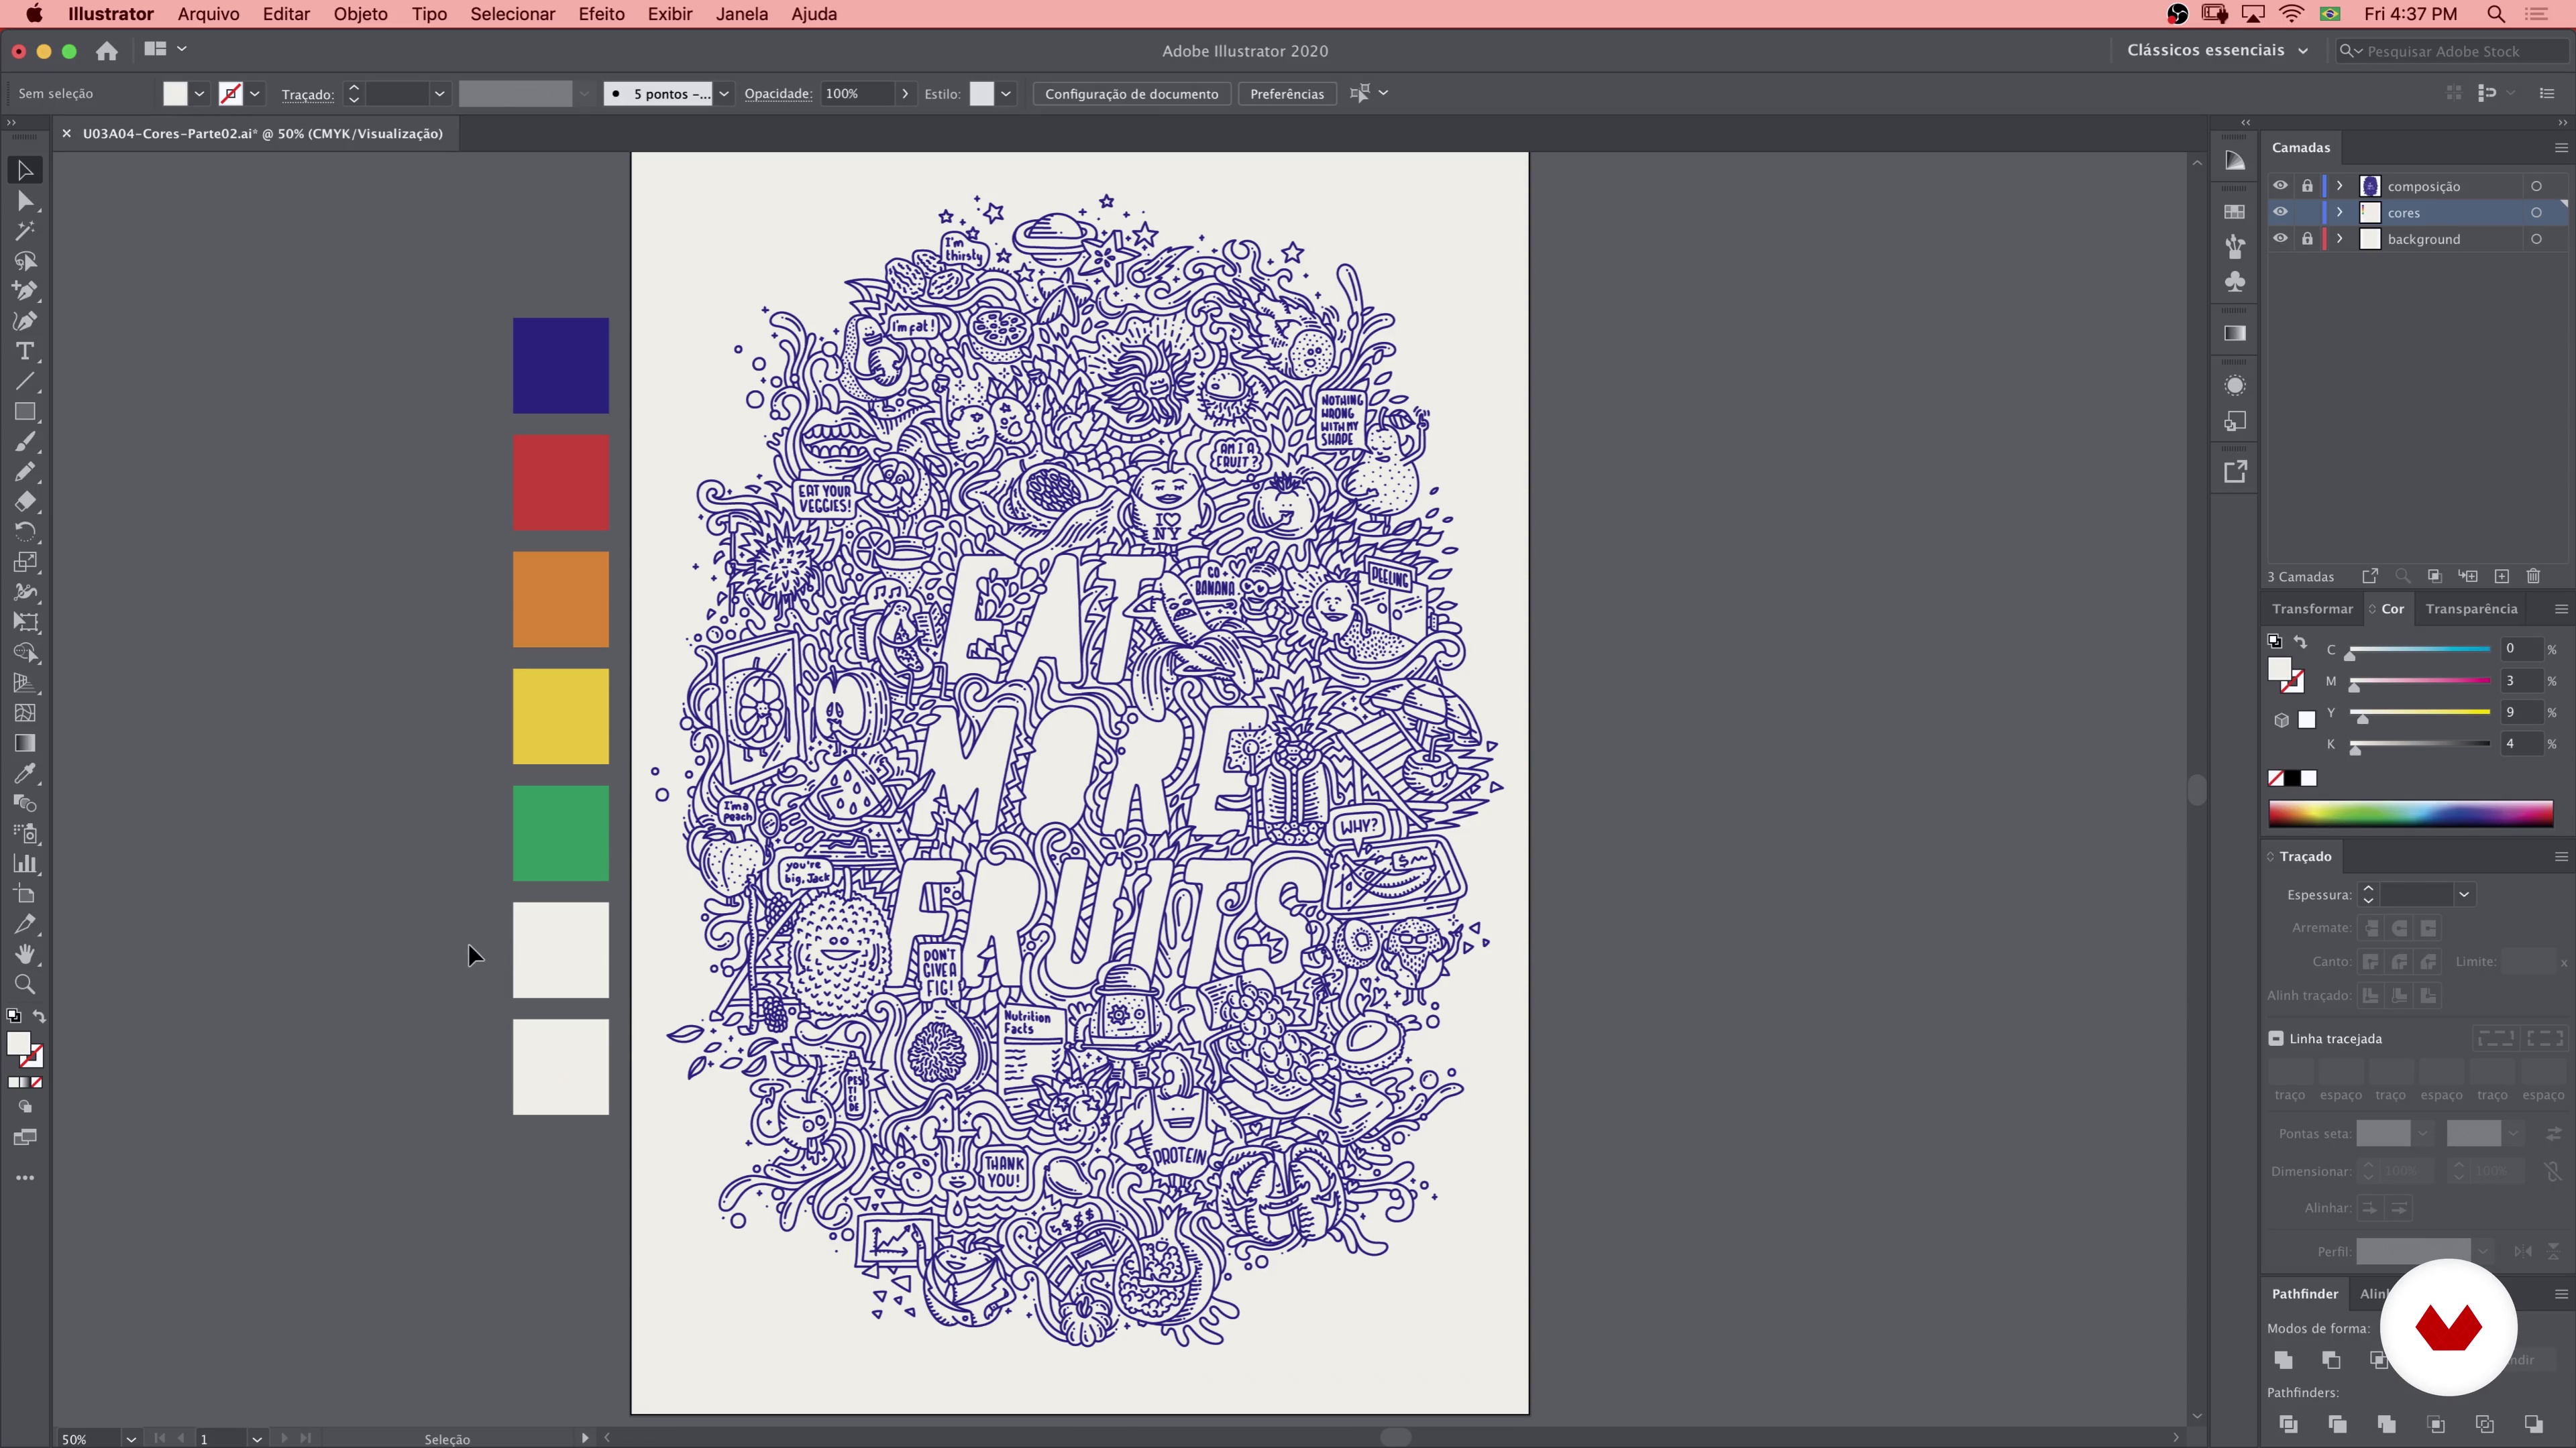Viewport: 2576px width, 1448px height.
Task: Click the Opacidade label link
Action: point(777,93)
